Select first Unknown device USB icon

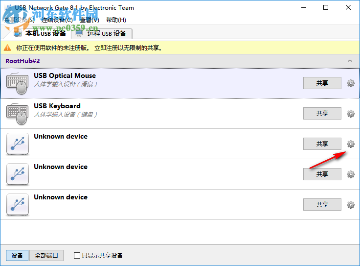(x=18, y=144)
